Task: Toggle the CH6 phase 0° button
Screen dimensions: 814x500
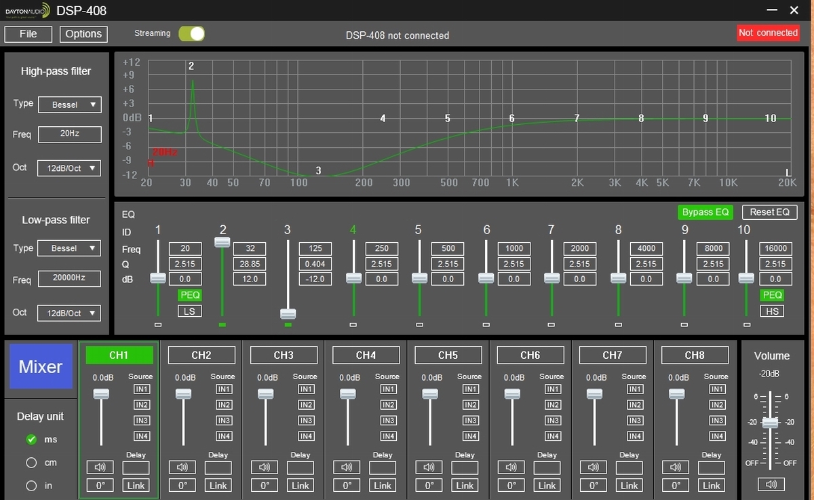Action: coord(511,485)
